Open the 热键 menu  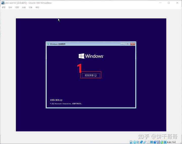tap(24, 7)
